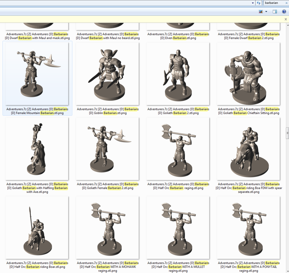
Task: Click filename Elven Barbarian.stl.png
Action: pos(178,36)
